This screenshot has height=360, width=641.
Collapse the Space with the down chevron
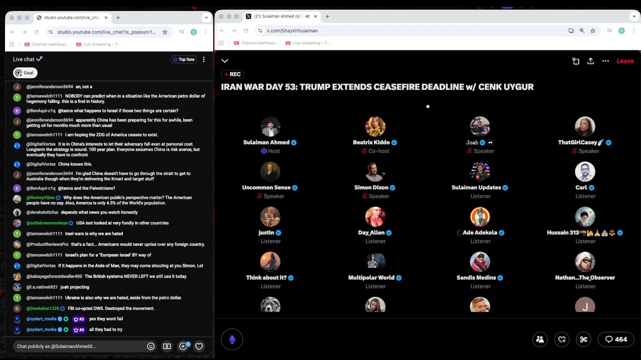coord(225,61)
